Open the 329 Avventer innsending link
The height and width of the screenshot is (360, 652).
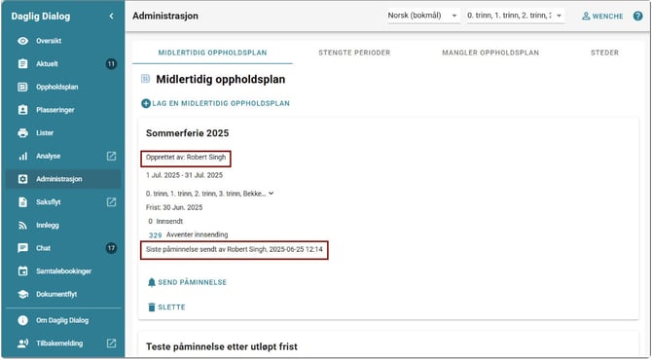click(x=155, y=235)
